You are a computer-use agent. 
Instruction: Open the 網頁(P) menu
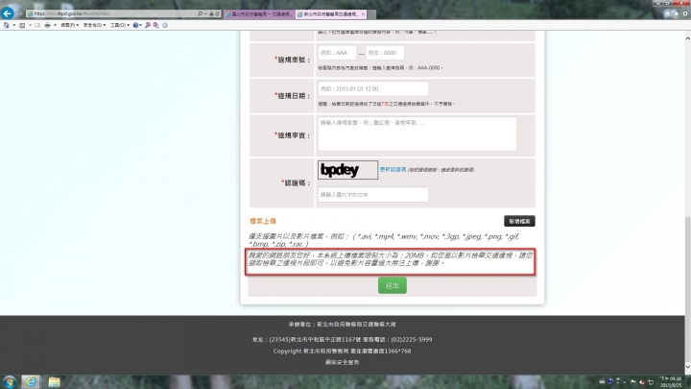[x=70, y=25]
